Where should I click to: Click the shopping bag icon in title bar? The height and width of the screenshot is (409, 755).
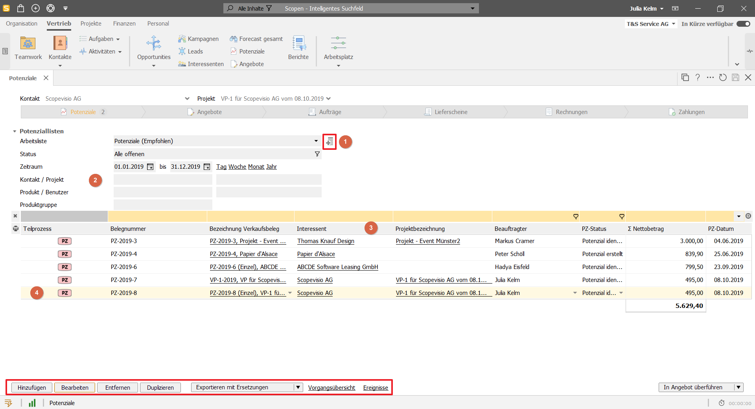[20, 8]
